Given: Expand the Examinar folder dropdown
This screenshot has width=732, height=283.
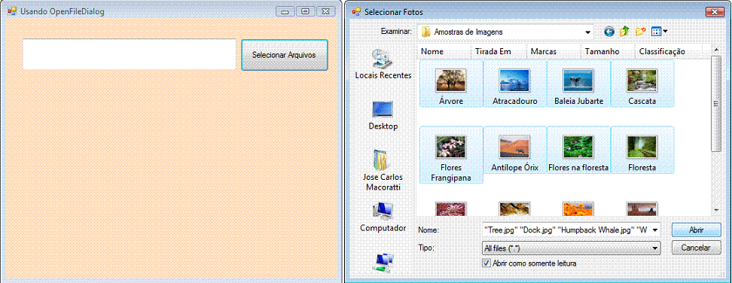Looking at the screenshot, I should tap(587, 32).
